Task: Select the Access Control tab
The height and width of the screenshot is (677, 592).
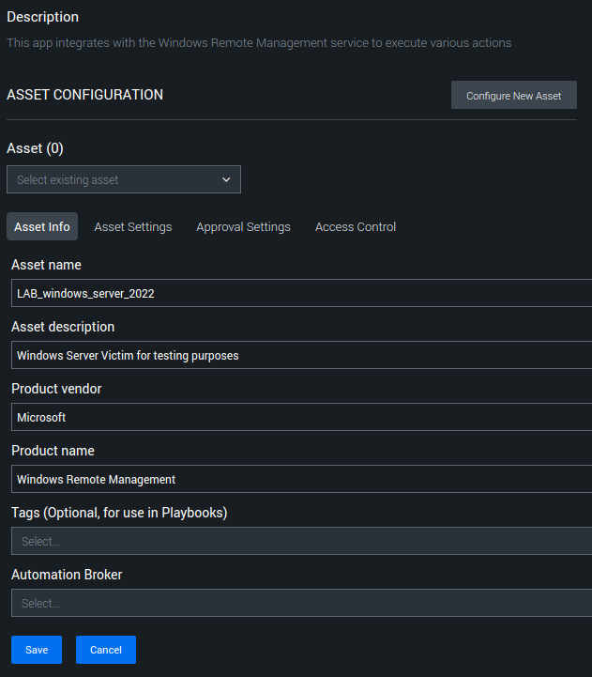Action: (356, 226)
